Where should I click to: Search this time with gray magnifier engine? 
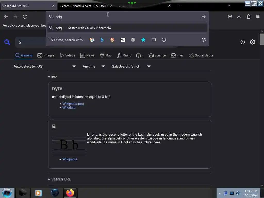(x=133, y=40)
